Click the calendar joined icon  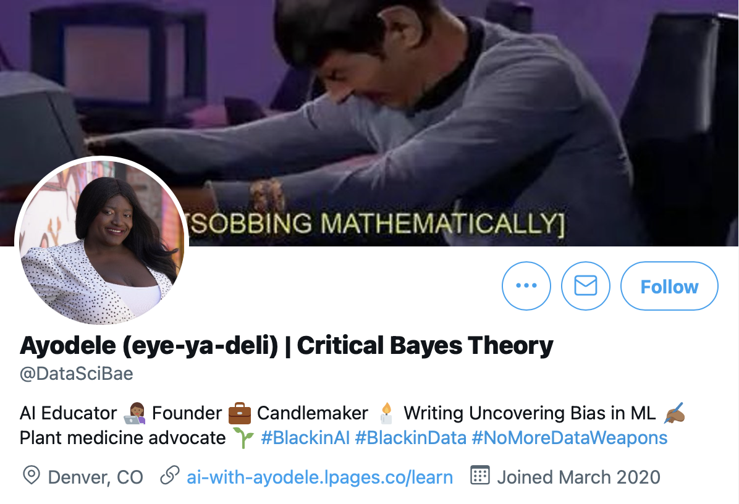pos(479,475)
